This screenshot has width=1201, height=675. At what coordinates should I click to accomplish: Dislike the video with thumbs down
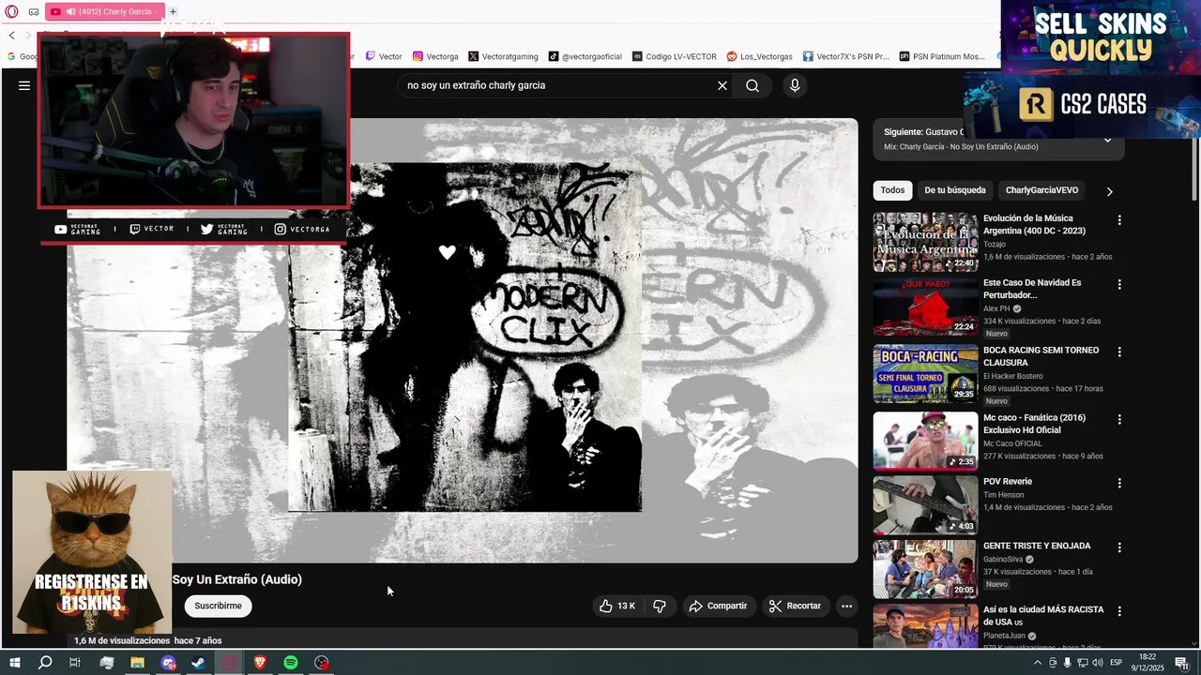click(660, 606)
